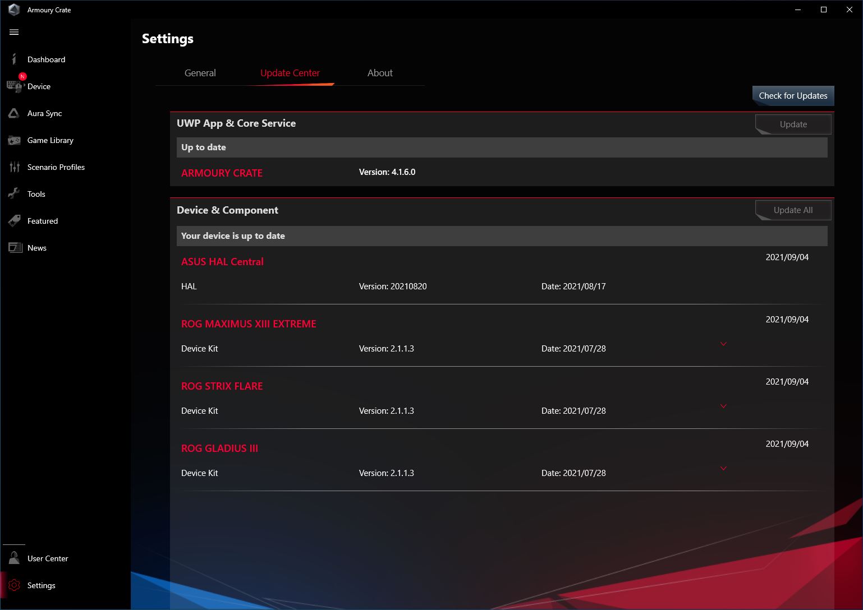Go to Game Library via its label
The width and height of the screenshot is (863, 610).
pyautogui.click(x=51, y=140)
